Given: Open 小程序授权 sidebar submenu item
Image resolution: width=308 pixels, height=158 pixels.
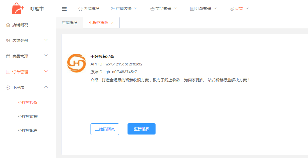Looking at the screenshot, I should [28, 102].
